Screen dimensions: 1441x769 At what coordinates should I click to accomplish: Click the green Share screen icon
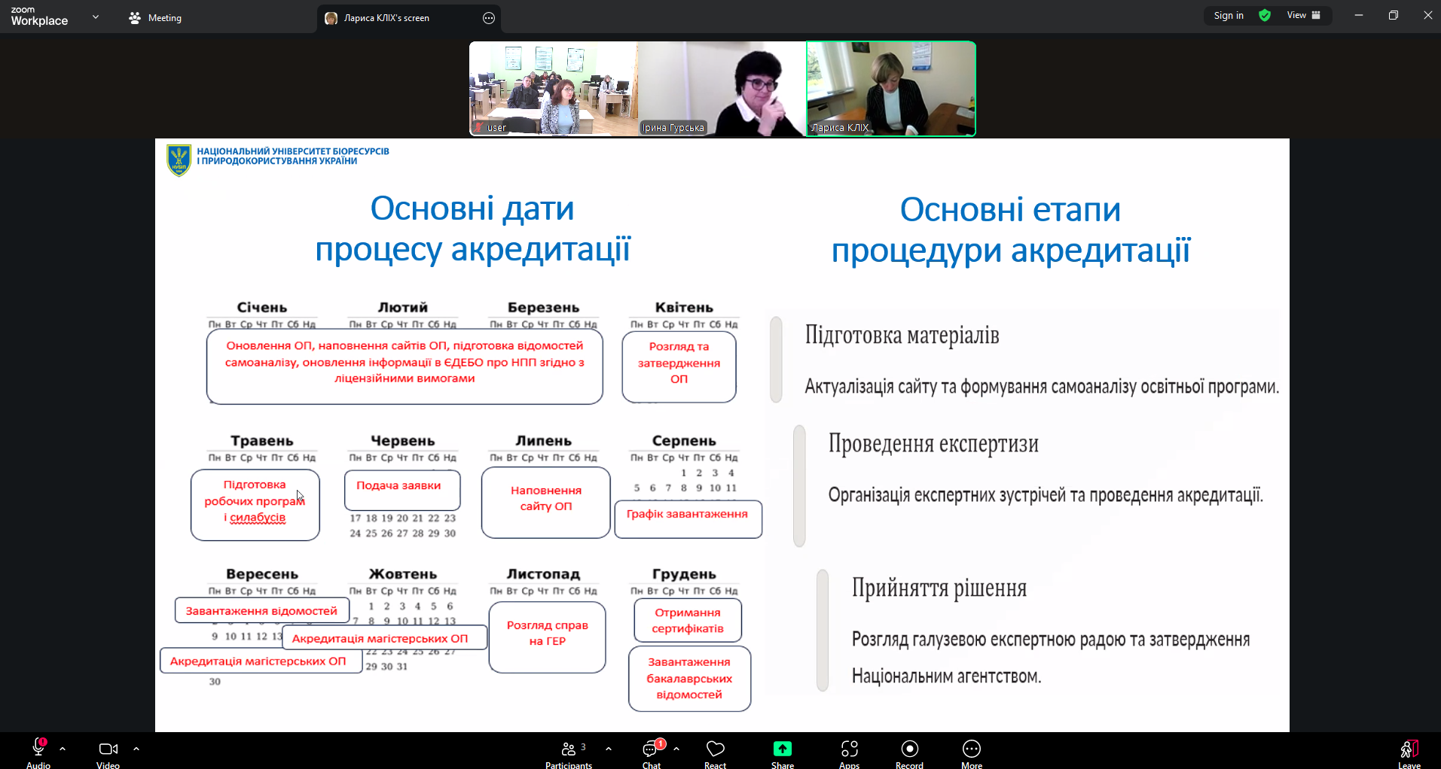[x=782, y=749]
